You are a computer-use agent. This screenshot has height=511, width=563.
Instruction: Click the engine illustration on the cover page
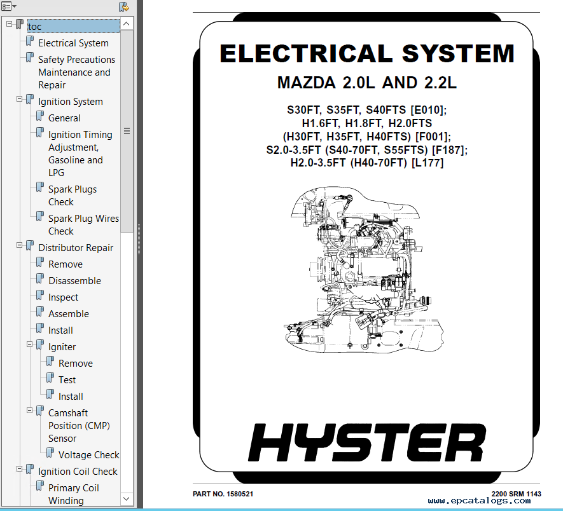364,269
